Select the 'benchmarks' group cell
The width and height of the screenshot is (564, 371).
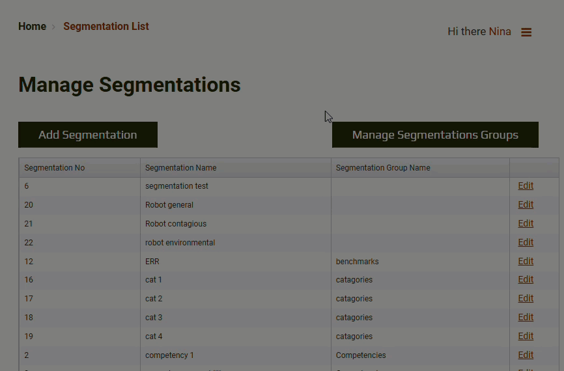420,262
